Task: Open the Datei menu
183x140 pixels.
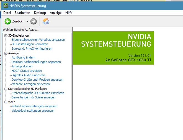Action: pos(7,13)
